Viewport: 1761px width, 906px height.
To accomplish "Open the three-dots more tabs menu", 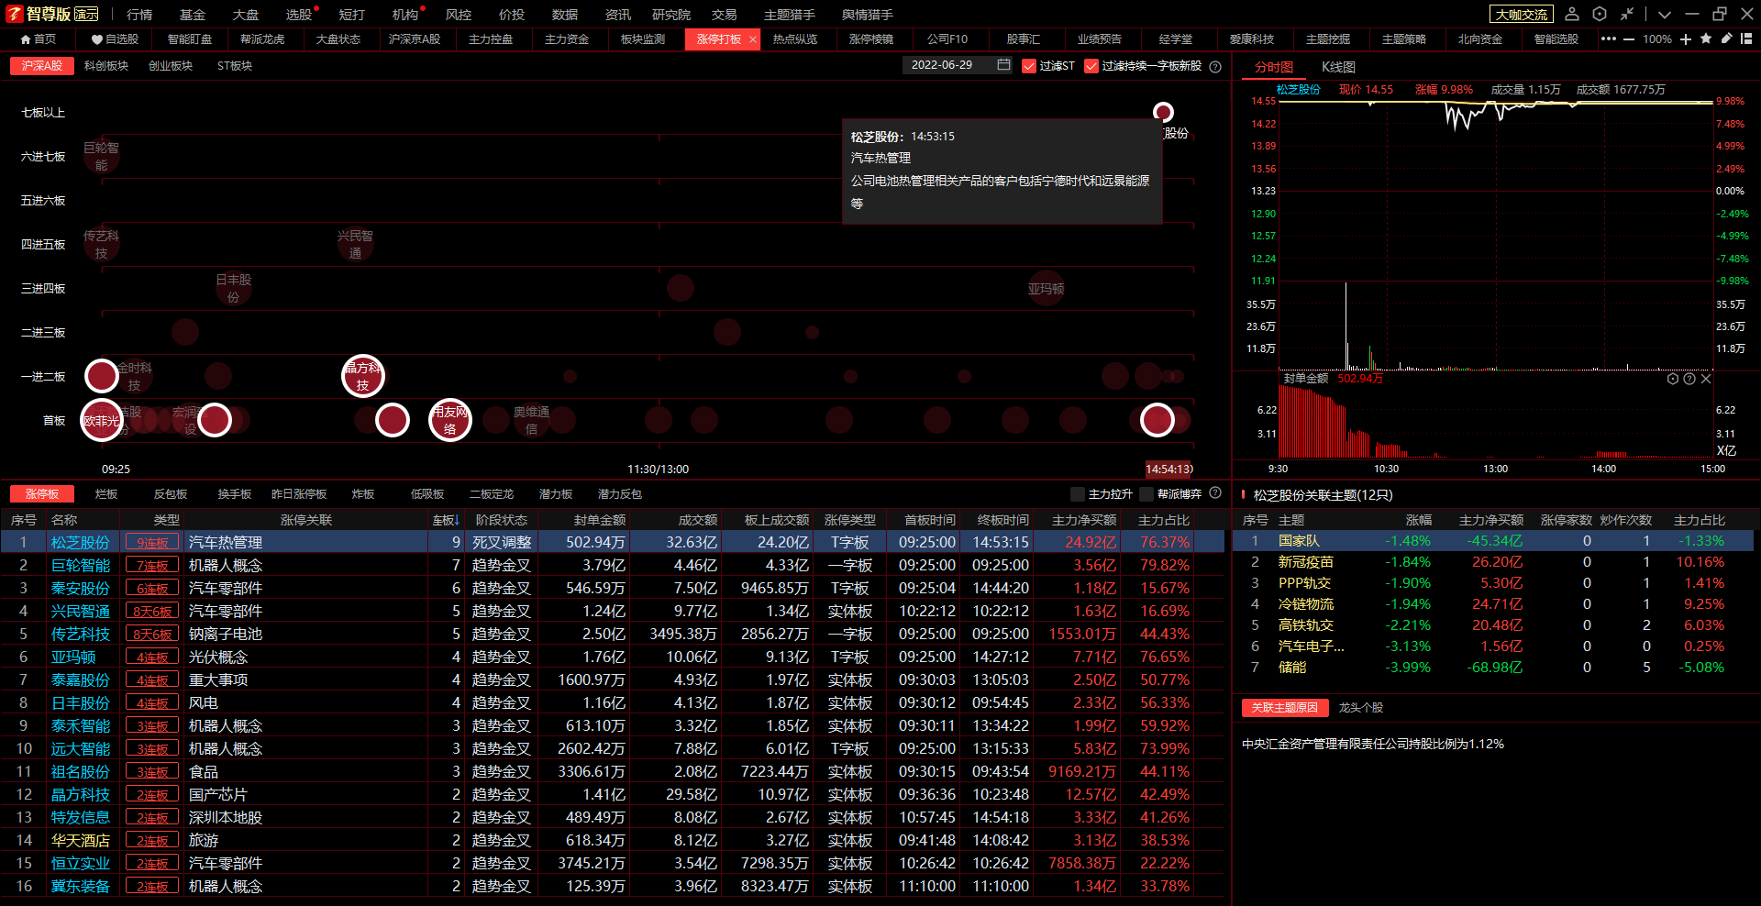I will pos(1609,39).
